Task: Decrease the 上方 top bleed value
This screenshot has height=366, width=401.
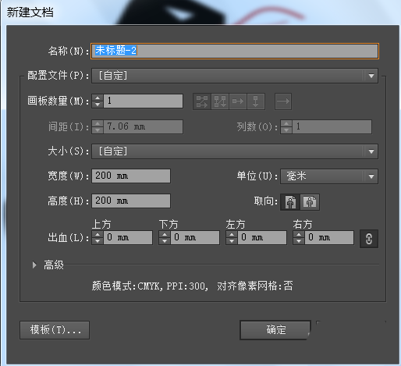Action: click(x=98, y=241)
